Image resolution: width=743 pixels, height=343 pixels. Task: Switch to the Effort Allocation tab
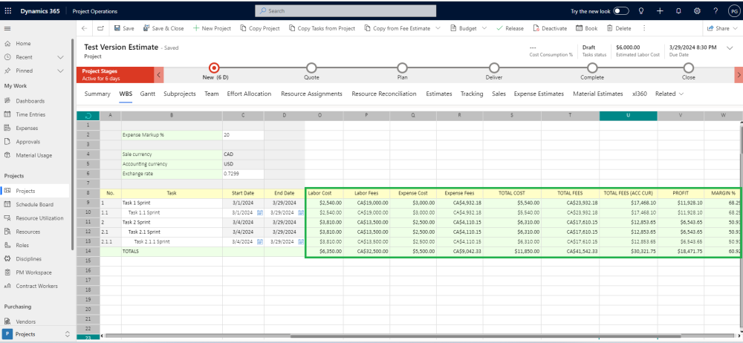click(249, 94)
